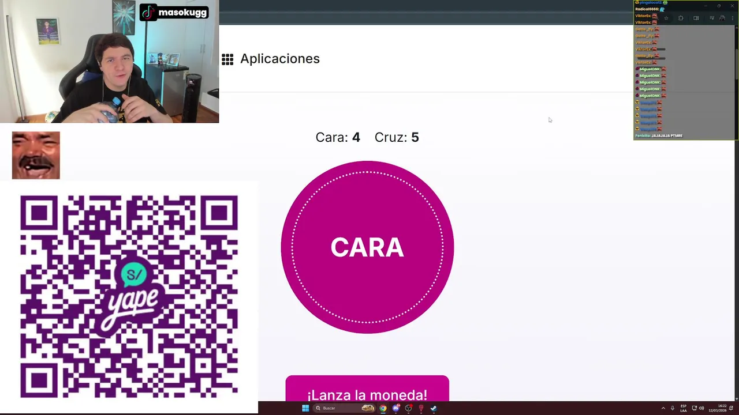Click the pink CARA coin
This screenshot has width=739, height=415.
click(x=367, y=247)
